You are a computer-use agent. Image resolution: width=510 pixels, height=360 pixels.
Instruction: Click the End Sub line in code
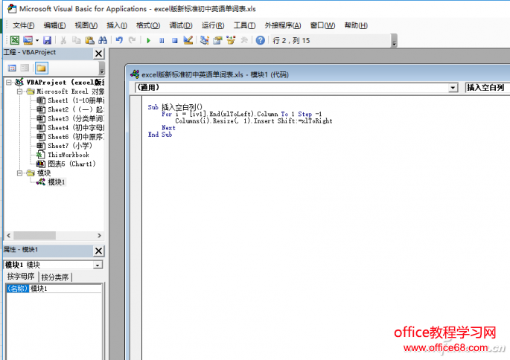pyautogui.click(x=160, y=135)
